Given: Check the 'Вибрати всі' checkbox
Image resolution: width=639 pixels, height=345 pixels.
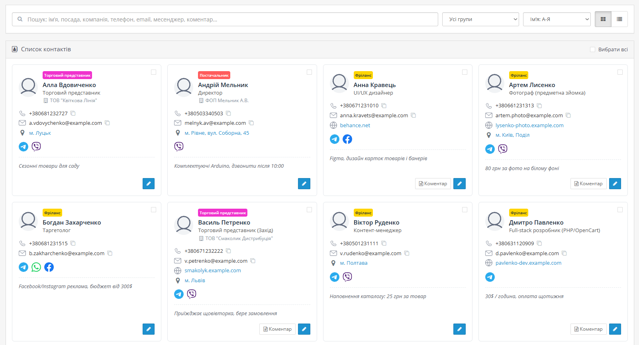Looking at the screenshot, I should click(x=592, y=50).
